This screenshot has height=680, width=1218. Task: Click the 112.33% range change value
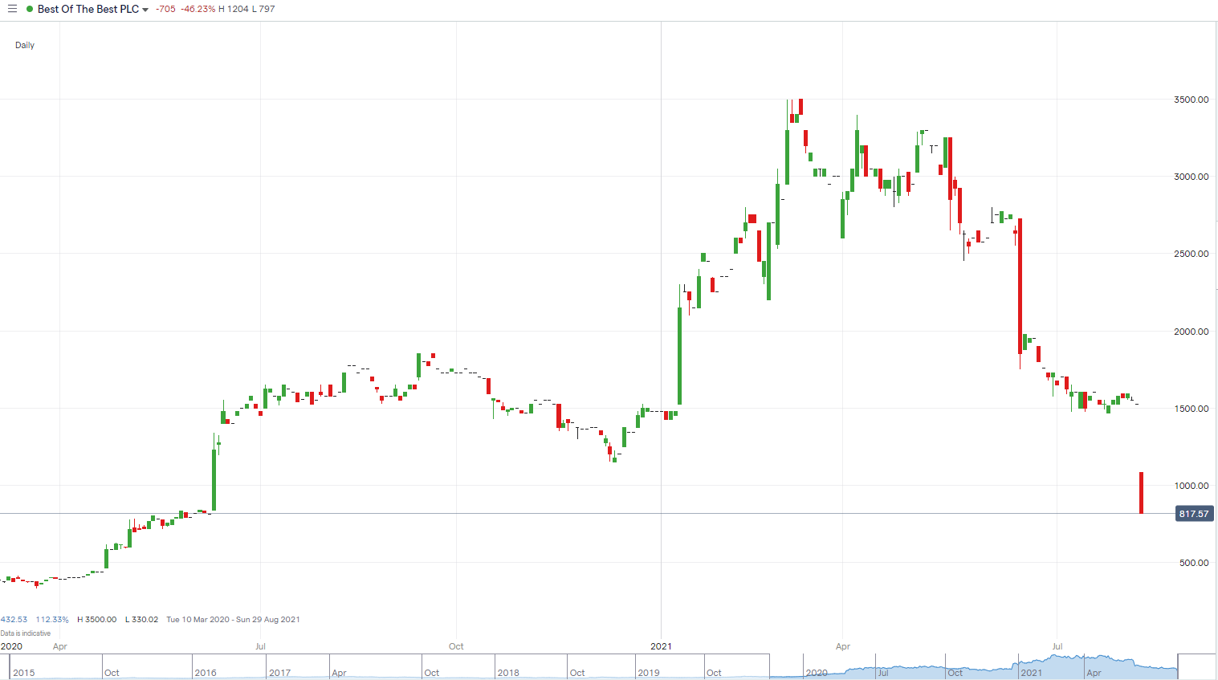(52, 620)
